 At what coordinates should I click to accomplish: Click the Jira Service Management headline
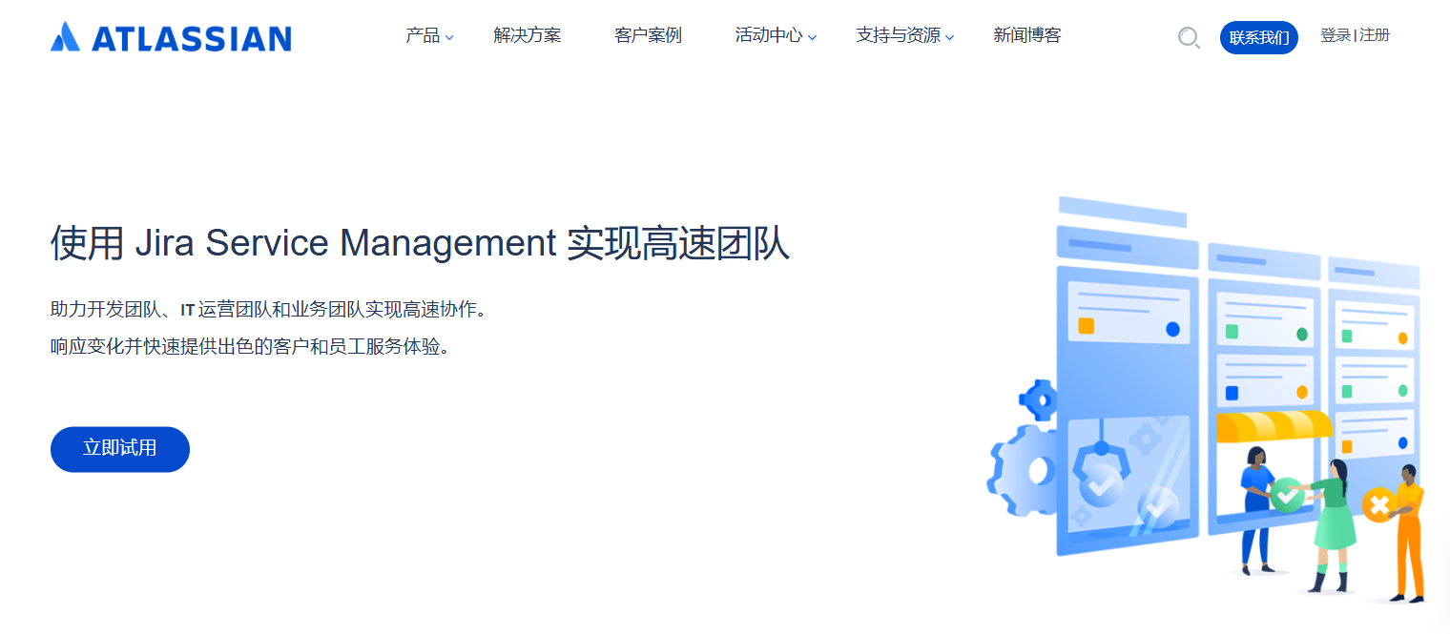click(420, 243)
